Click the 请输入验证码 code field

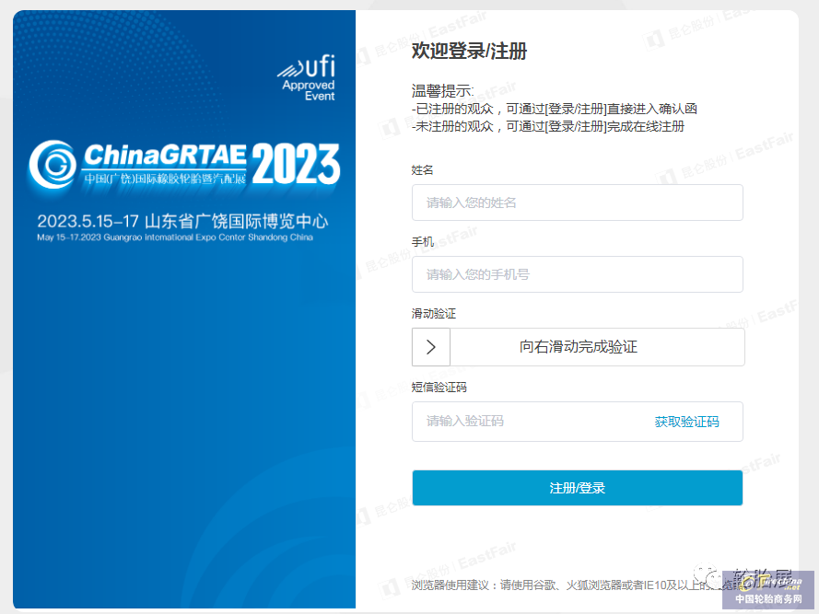click(x=516, y=421)
